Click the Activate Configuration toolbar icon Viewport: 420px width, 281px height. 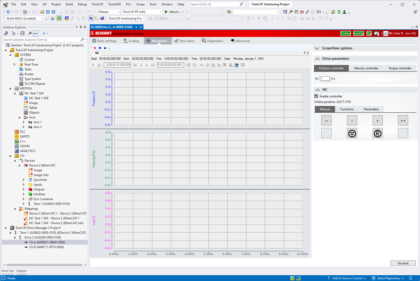pyautogui.click(x=53, y=18)
